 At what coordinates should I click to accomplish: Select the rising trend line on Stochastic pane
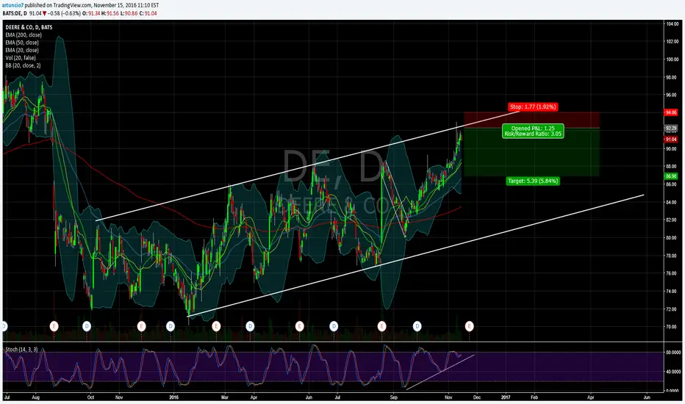(440, 372)
